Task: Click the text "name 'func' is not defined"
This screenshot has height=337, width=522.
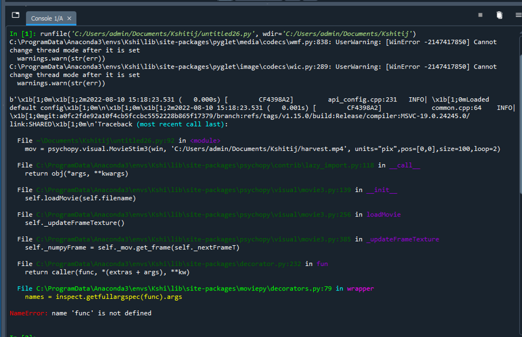Action: tap(101, 313)
